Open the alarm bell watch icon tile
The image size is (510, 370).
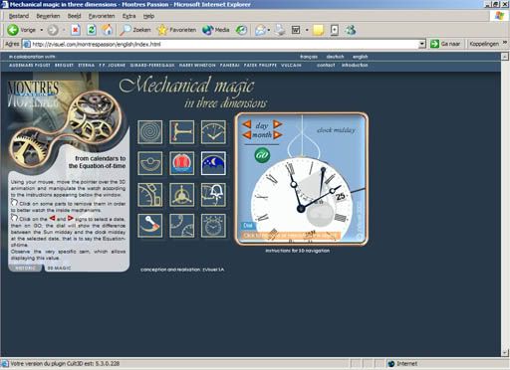(x=213, y=195)
